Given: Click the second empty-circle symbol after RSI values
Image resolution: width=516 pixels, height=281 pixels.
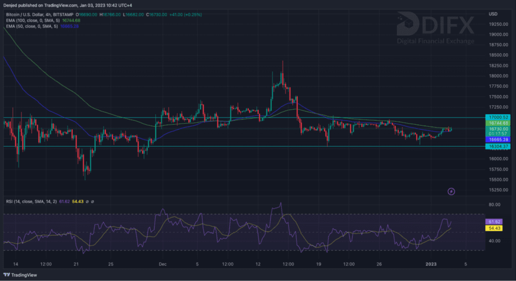Looking at the screenshot, I should click(92, 202).
